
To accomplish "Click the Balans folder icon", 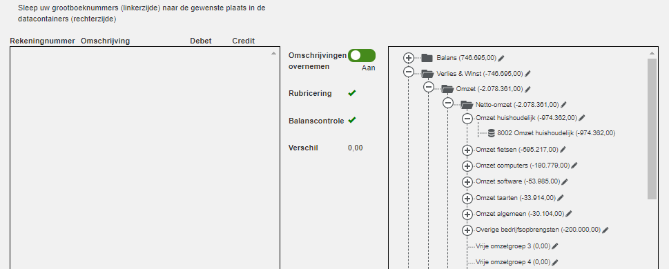I will (427, 58).
